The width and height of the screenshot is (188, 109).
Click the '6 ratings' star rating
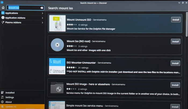pos(72,25)
